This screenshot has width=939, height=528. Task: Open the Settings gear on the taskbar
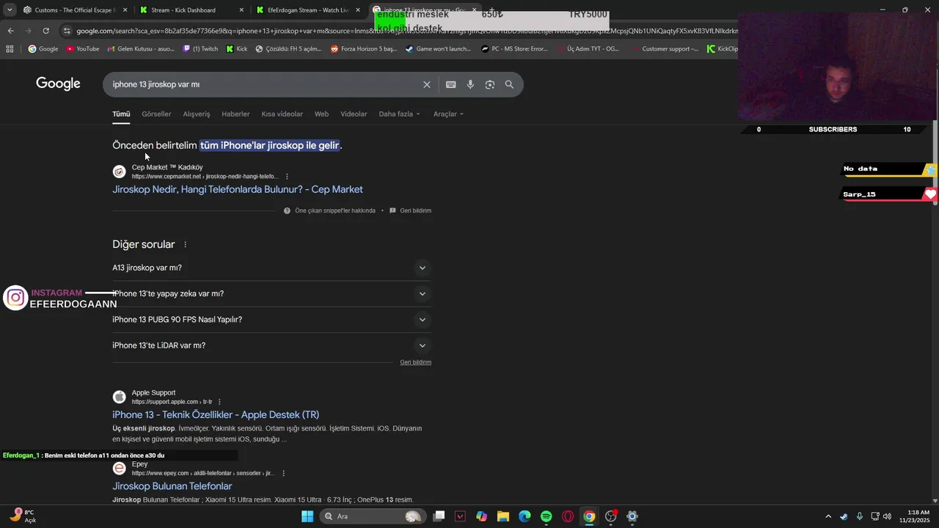(632, 516)
